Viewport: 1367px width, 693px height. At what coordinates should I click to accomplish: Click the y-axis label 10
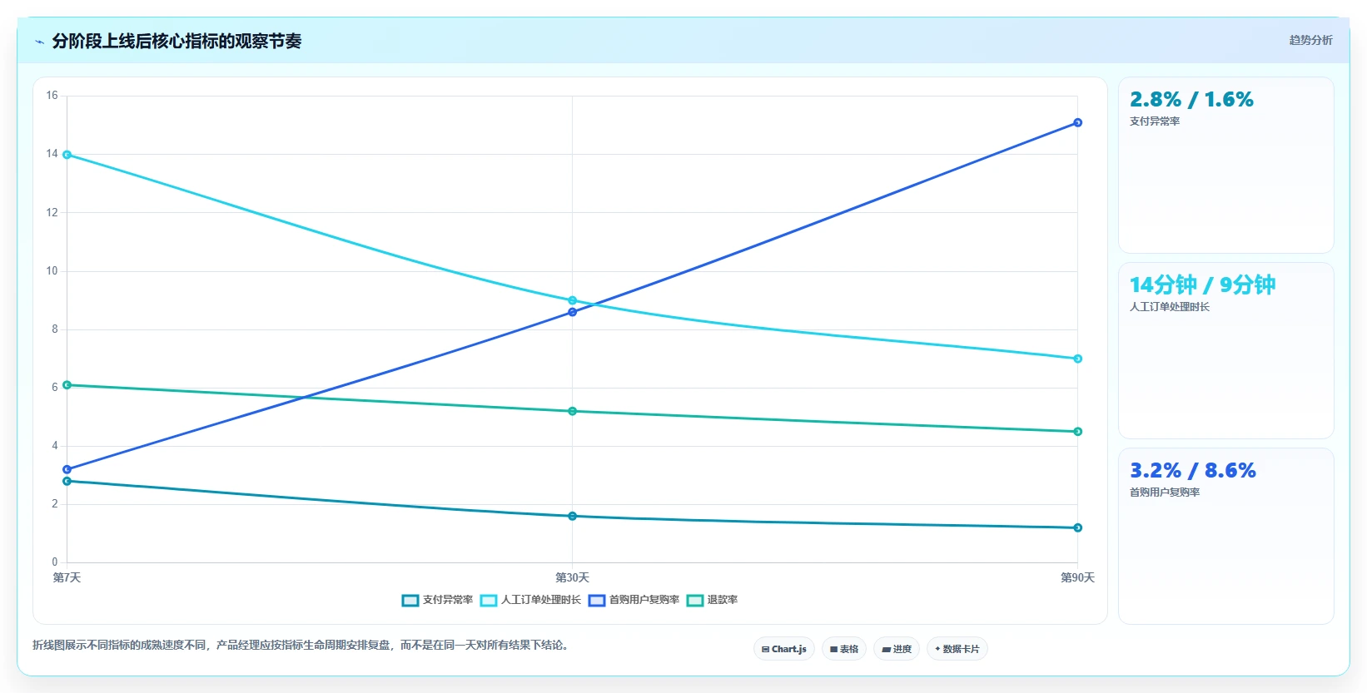coord(52,271)
